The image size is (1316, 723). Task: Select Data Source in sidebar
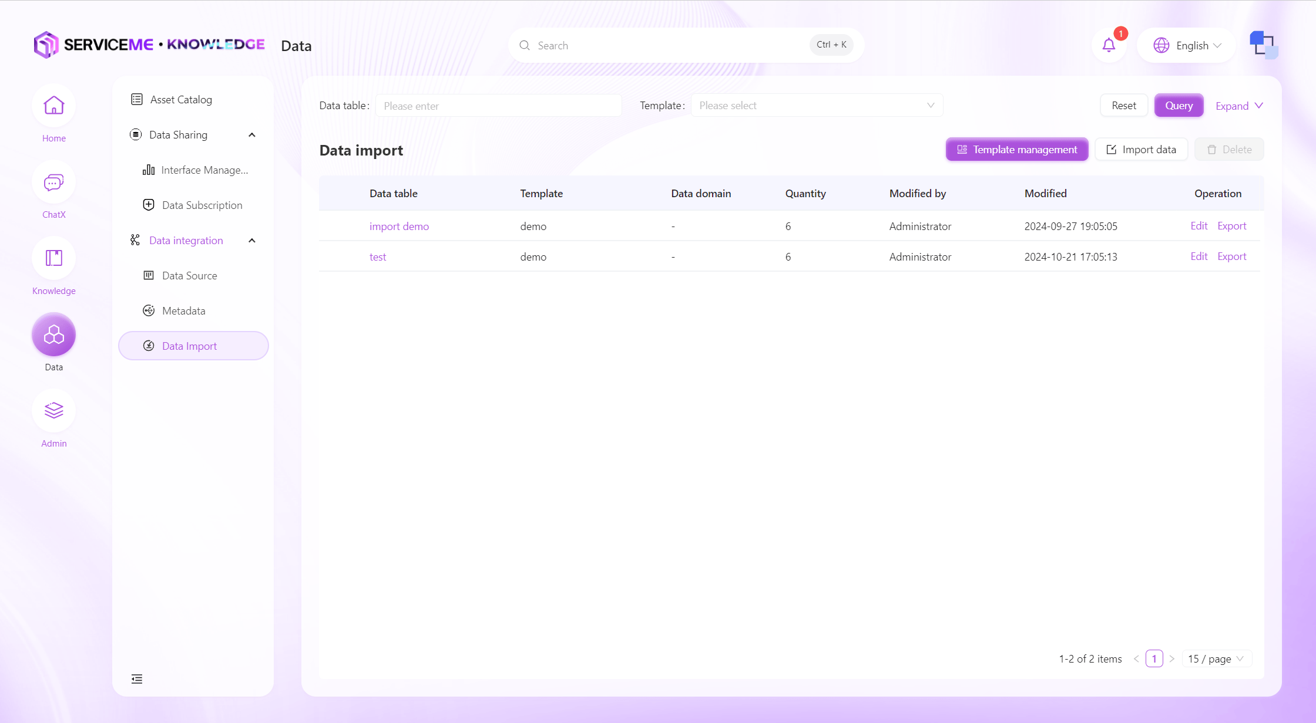pos(189,276)
